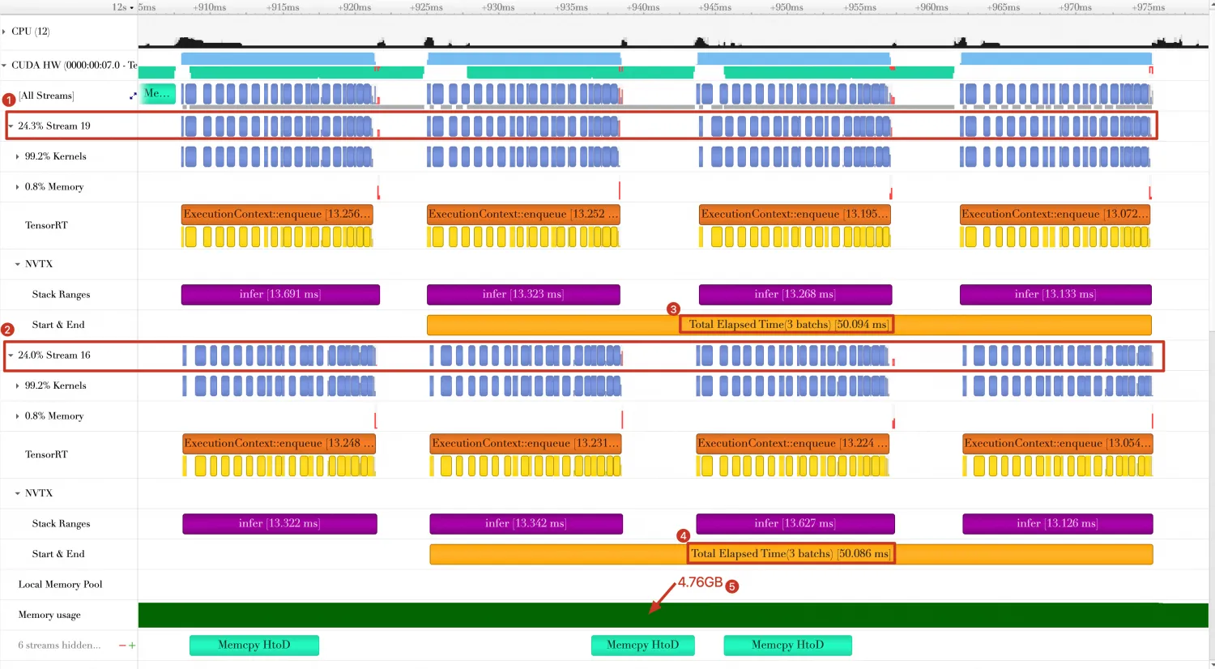The height and width of the screenshot is (669, 1215).
Task: Click ExecutionContext::enqueue bar showing 13.248
Action: (x=279, y=444)
